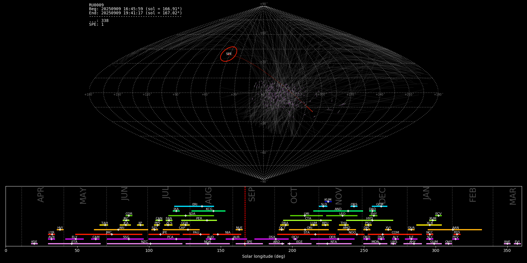Viewport: 527px width, 263px height.
Task: Click the APR month label
Action: (41, 195)
